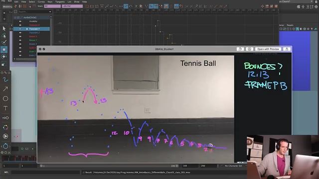
Task: Click Open with Preview button
Action: point(268,49)
